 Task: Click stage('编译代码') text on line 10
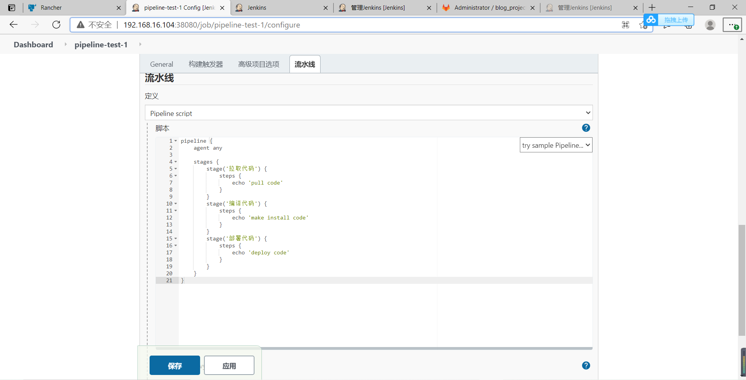click(x=234, y=204)
